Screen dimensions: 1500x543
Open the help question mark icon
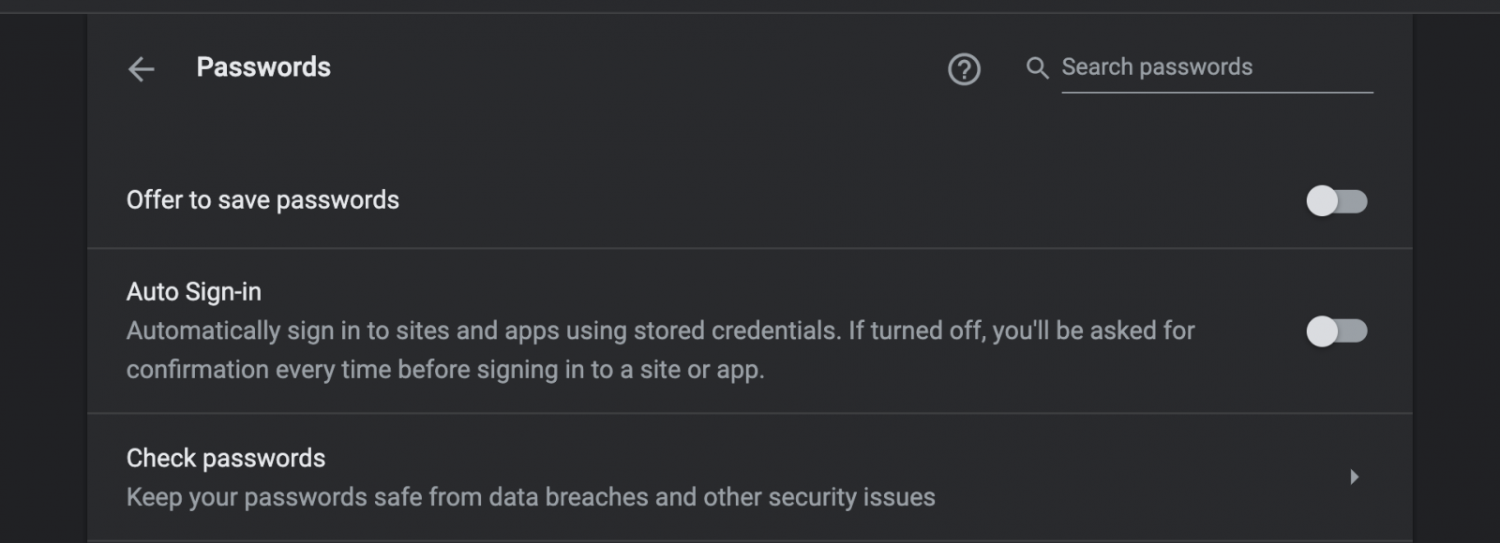click(x=964, y=68)
